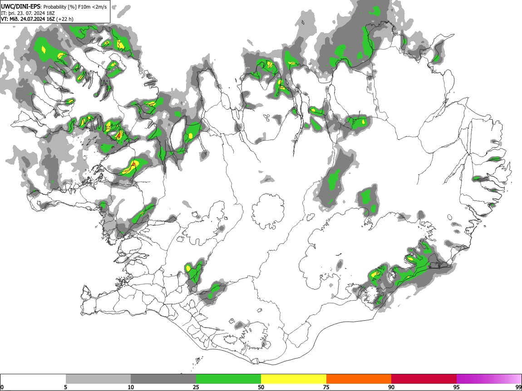The image size is (522, 391).
Task: Click the legend value 50
Action: (261, 387)
